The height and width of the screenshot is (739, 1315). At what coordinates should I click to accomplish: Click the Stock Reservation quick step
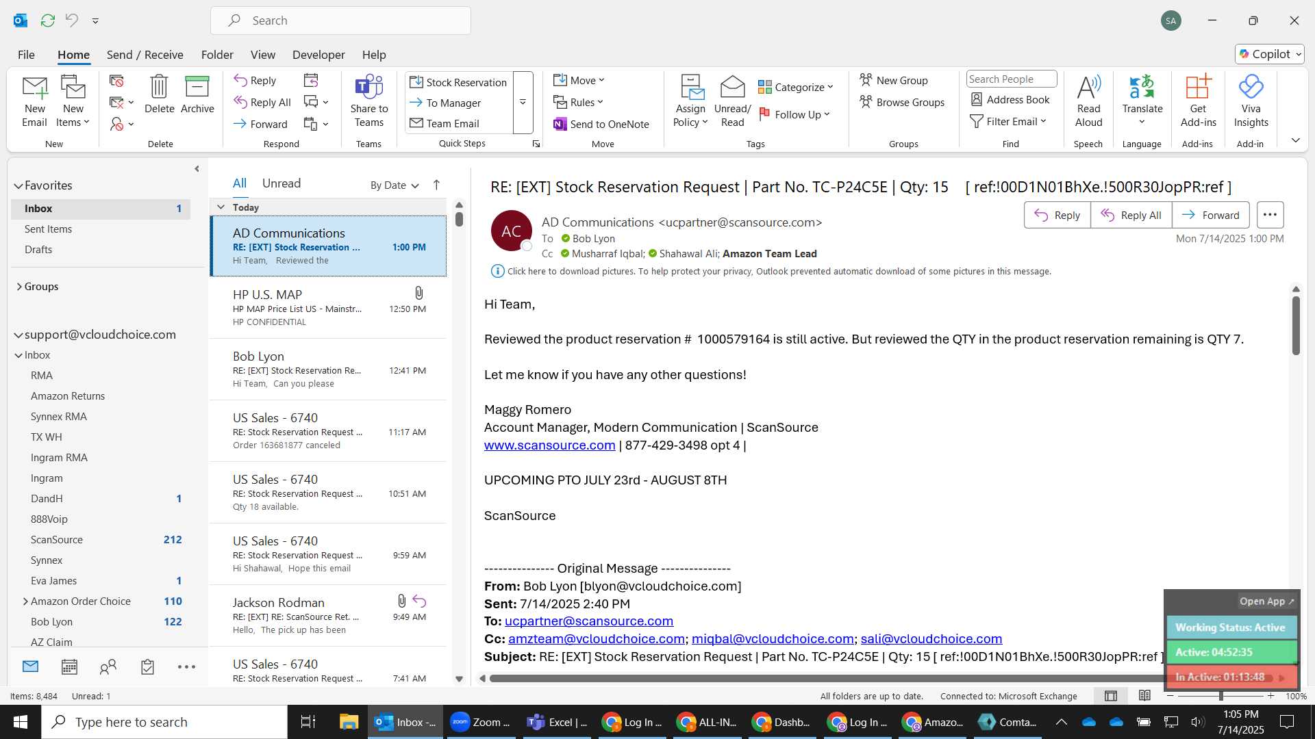click(x=458, y=82)
